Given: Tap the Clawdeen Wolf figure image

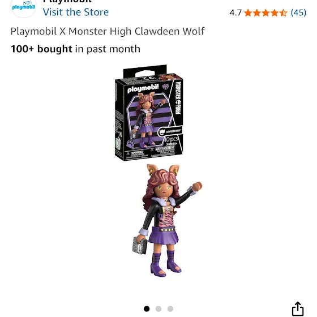Looking at the screenshot, I should tap(167, 220).
